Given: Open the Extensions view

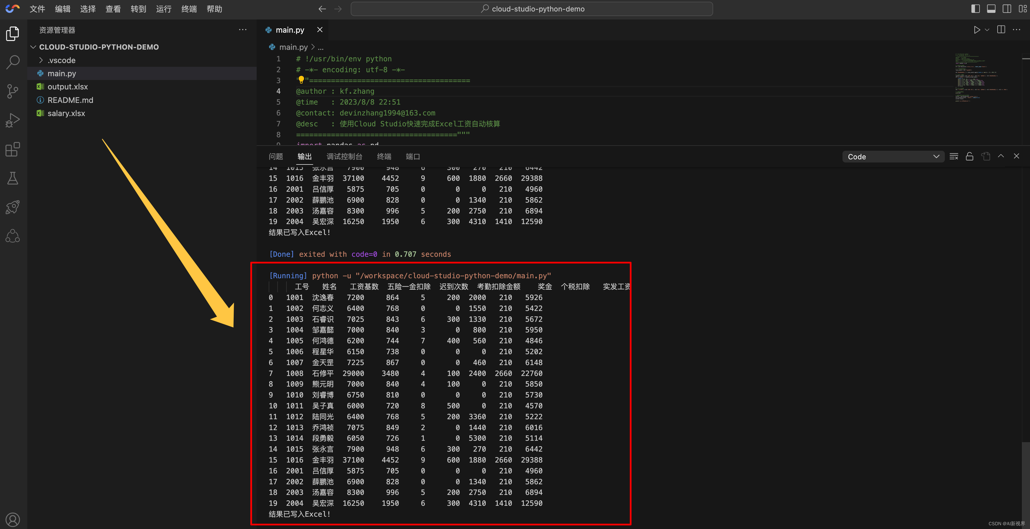Looking at the screenshot, I should (13, 149).
